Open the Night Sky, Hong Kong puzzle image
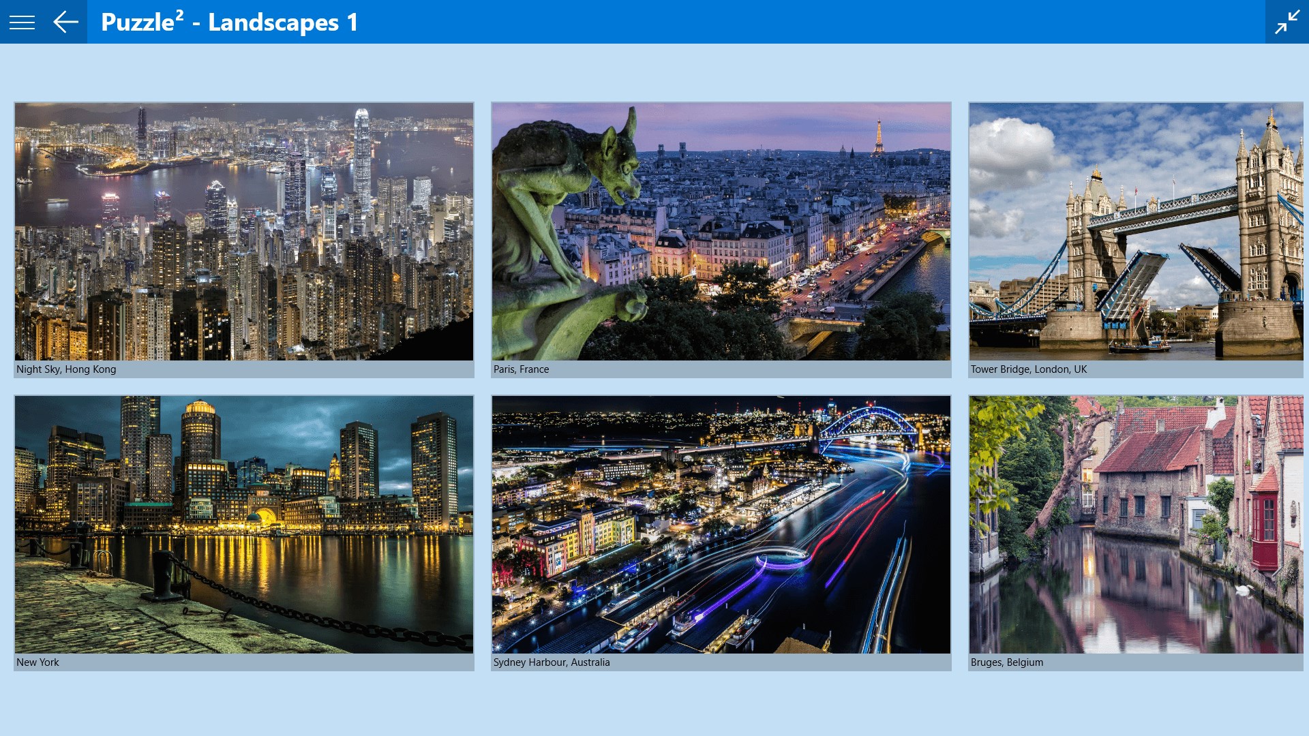This screenshot has height=736, width=1309. click(x=244, y=232)
